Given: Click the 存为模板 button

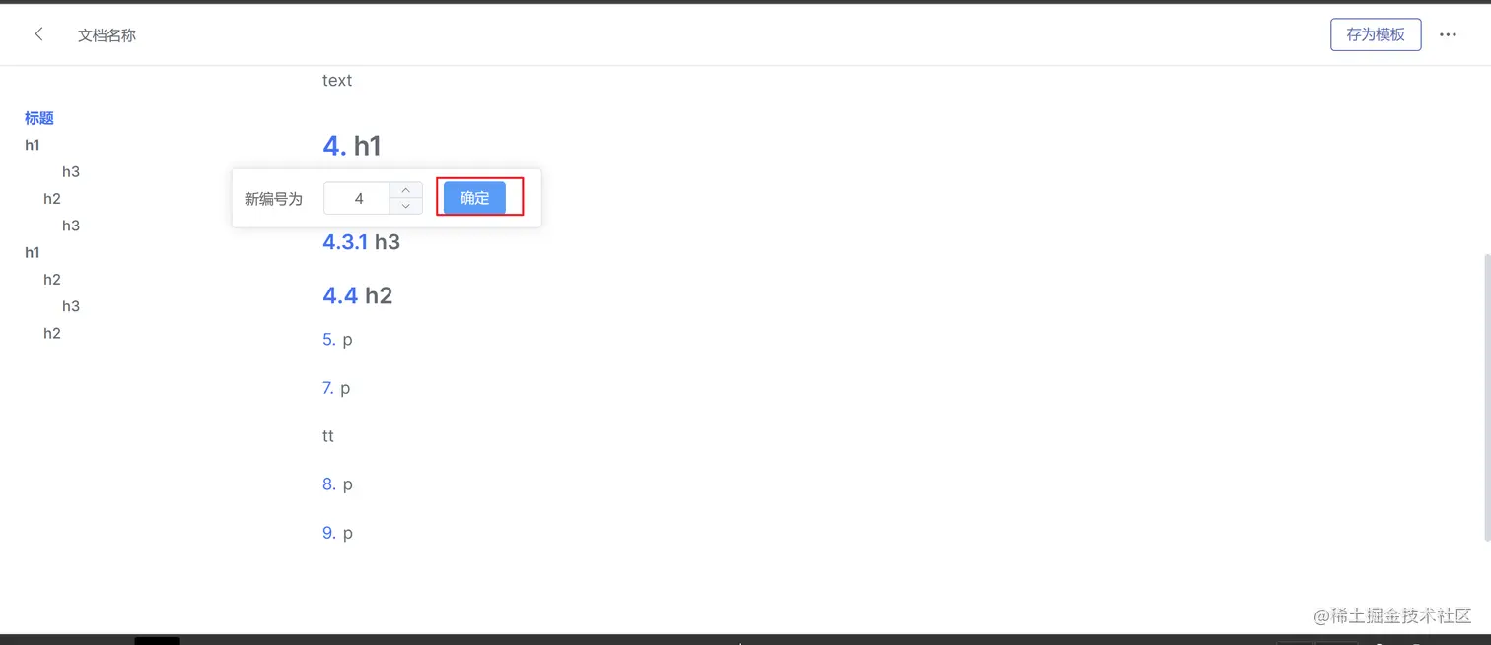Looking at the screenshot, I should [x=1376, y=34].
